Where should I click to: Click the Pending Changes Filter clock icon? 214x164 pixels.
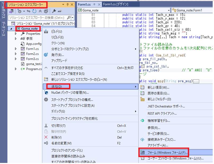[19, 11]
